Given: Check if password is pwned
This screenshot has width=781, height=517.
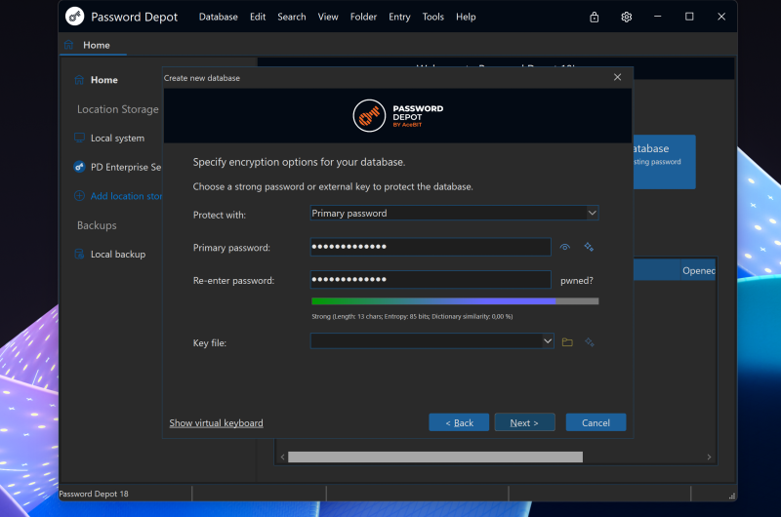Looking at the screenshot, I should coord(577,281).
